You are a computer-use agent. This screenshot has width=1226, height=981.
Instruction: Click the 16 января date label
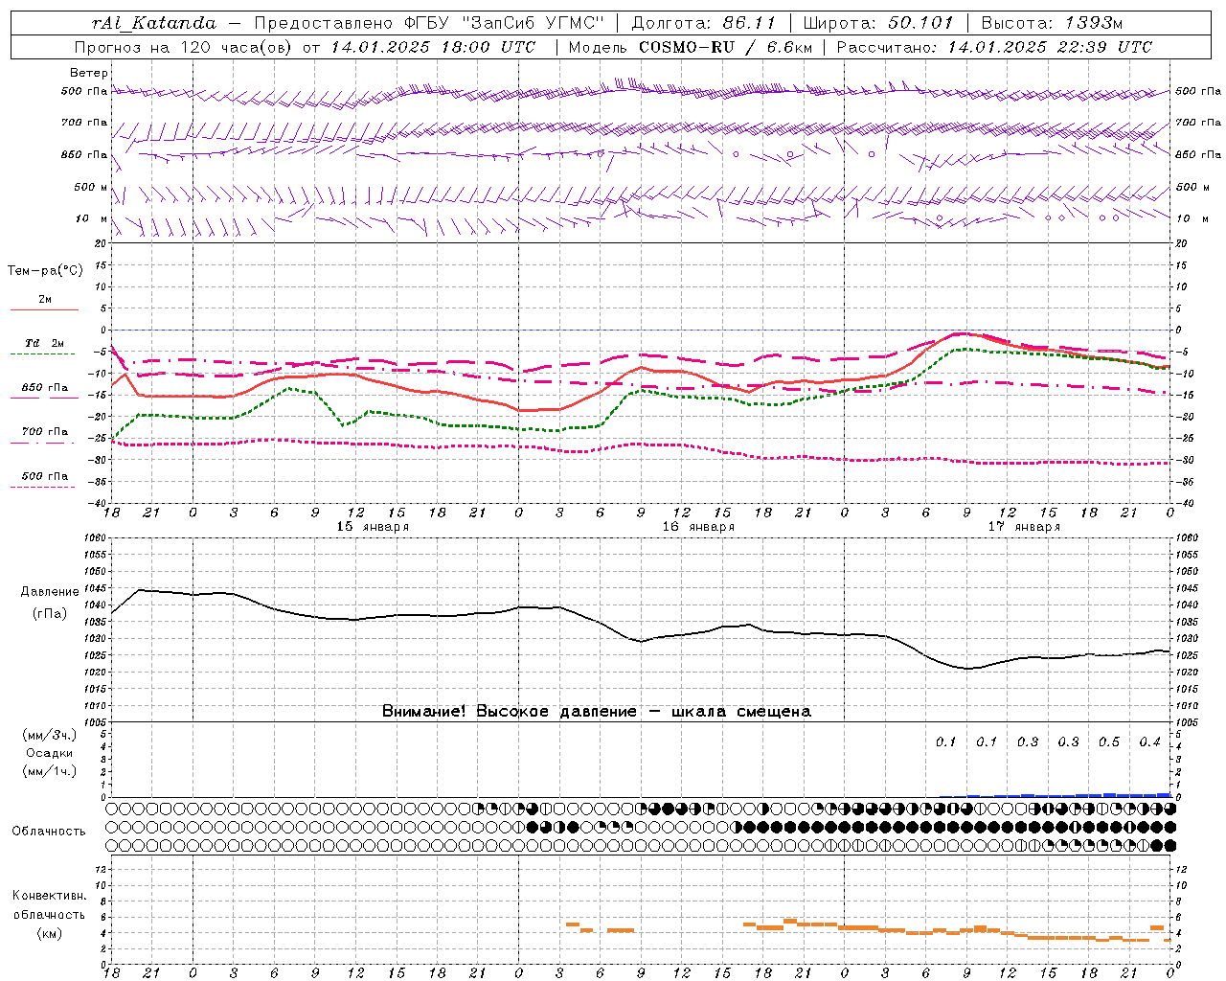698,527
